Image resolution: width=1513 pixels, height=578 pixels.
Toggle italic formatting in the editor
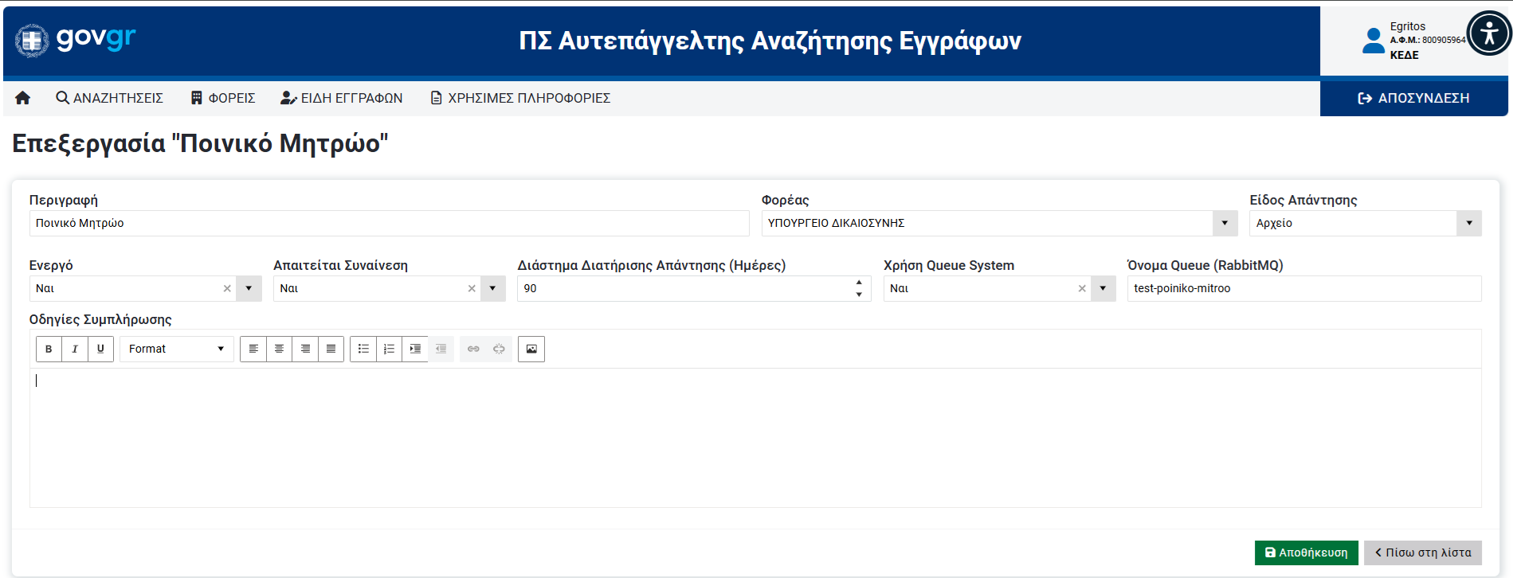pos(75,349)
